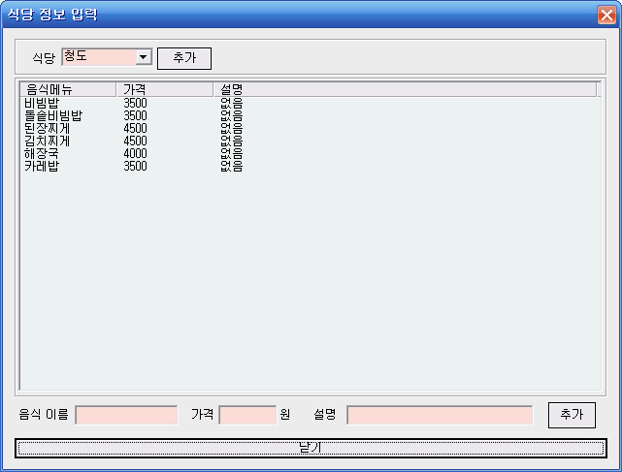Click the 3500 price in the 돌솥비빔밥 row
This screenshot has width=622, height=472.
(x=135, y=115)
